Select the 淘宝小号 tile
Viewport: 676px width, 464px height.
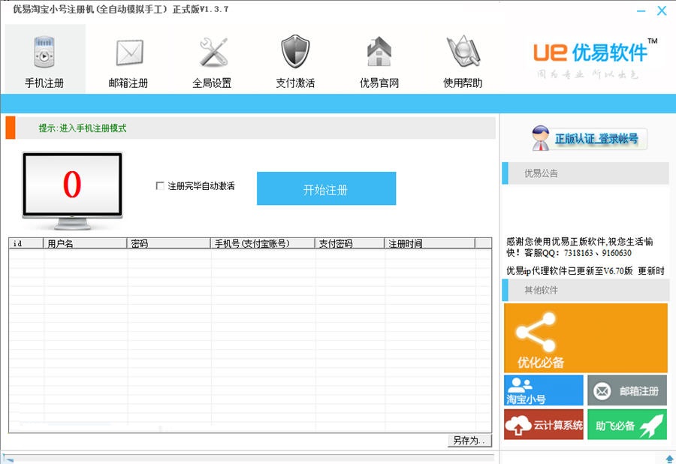[x=542, y=390]
